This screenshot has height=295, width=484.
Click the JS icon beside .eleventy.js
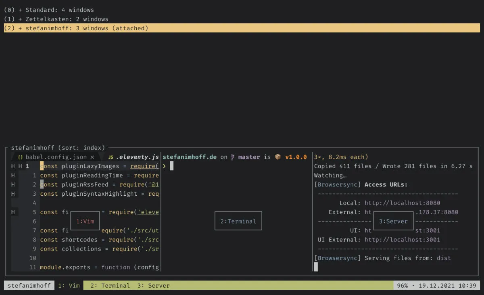pos(111,157)
